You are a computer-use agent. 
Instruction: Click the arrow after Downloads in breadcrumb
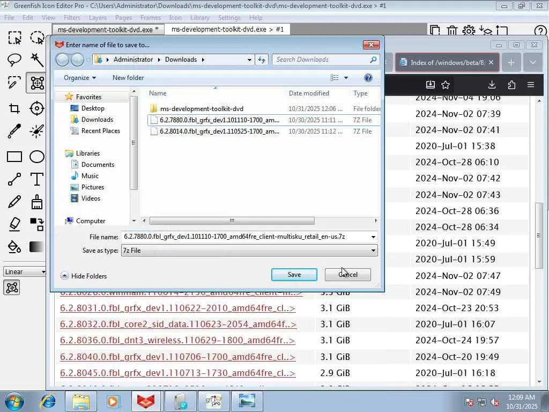point(203,60)
